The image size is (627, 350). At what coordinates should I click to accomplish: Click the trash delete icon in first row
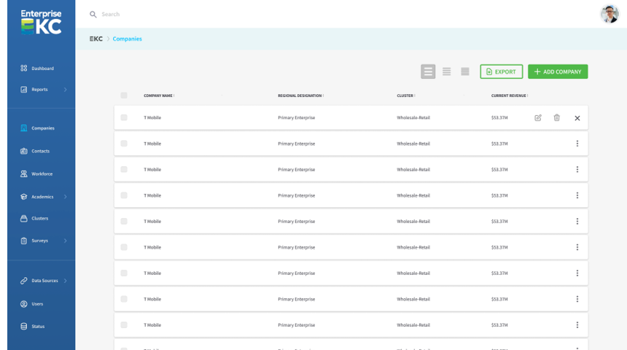[557, 117]
